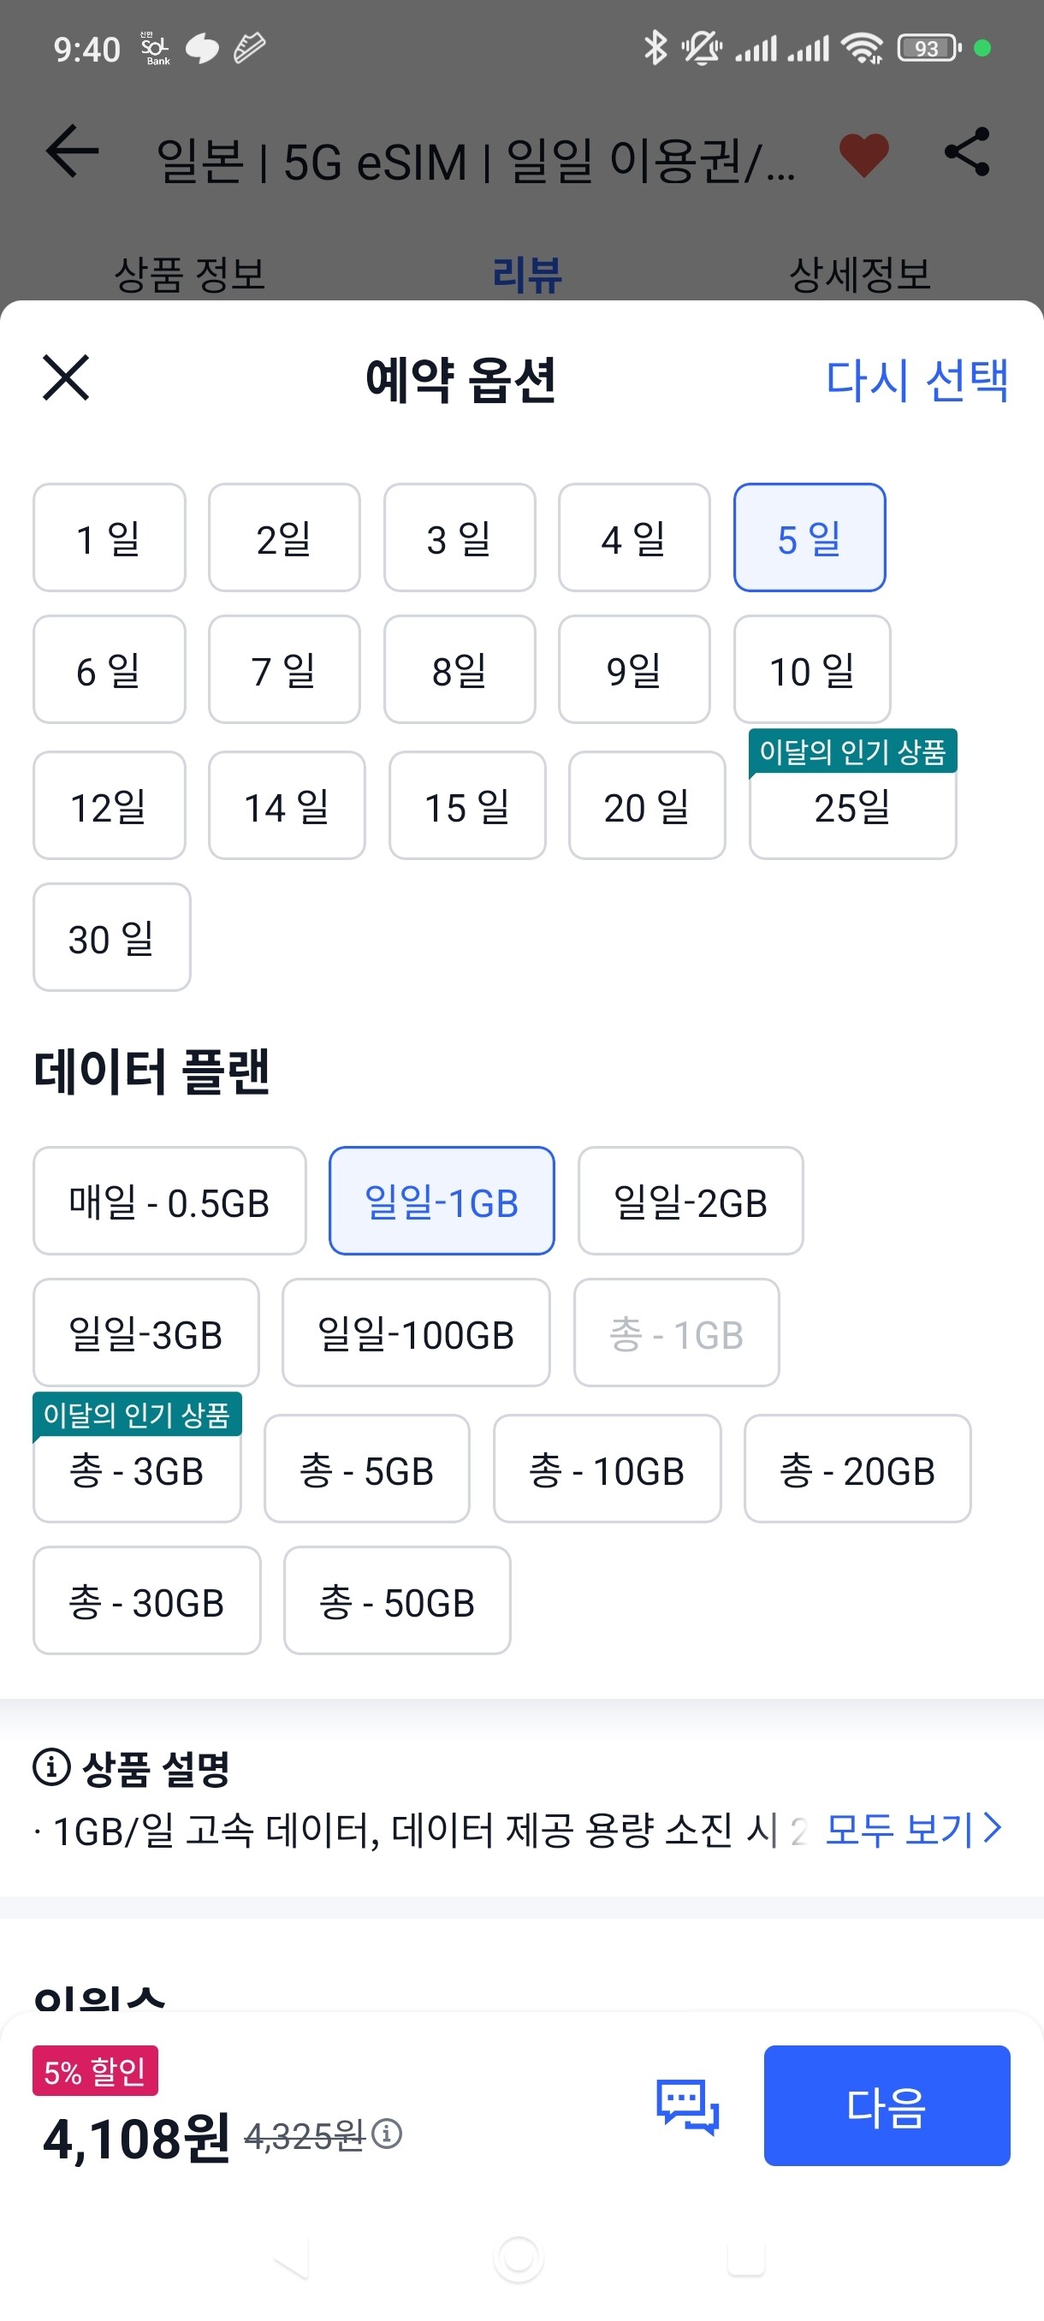Viewport: 1044px width, 2321px height.
Task: Select the 총 - 50GB data plan
Action: coord(397,1601)
